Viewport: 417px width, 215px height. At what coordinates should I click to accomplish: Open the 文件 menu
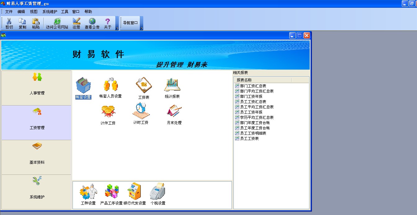click(x=9, y=12)
